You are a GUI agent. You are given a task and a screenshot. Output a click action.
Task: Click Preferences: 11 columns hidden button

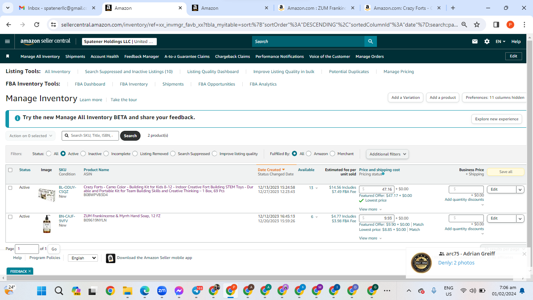(x=495, y=97)
